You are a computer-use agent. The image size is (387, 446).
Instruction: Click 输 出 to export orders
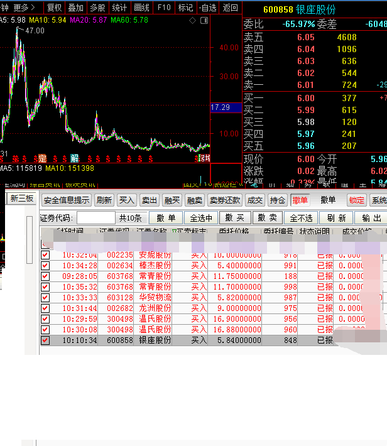pos(371,218)
